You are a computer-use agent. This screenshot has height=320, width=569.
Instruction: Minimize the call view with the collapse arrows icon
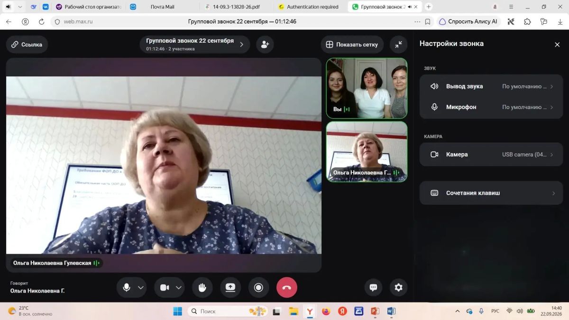(399, 44)
